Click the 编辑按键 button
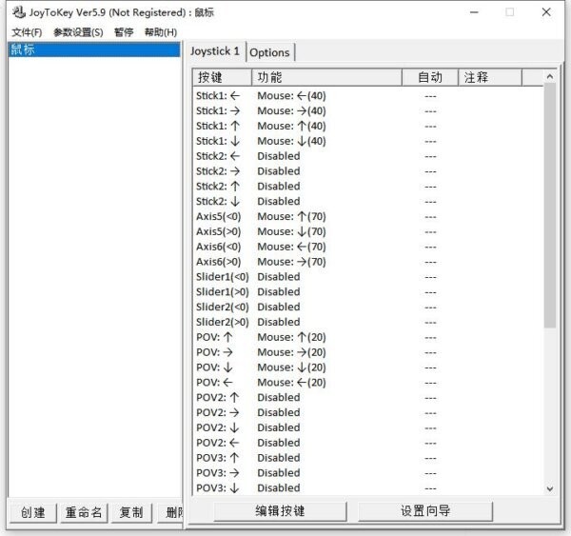This screenshot has height=536, width=571. (280, 511)
